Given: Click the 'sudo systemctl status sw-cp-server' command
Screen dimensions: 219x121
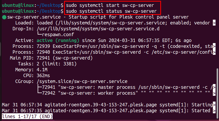Looking at the screenshot, I should point(111,11).
